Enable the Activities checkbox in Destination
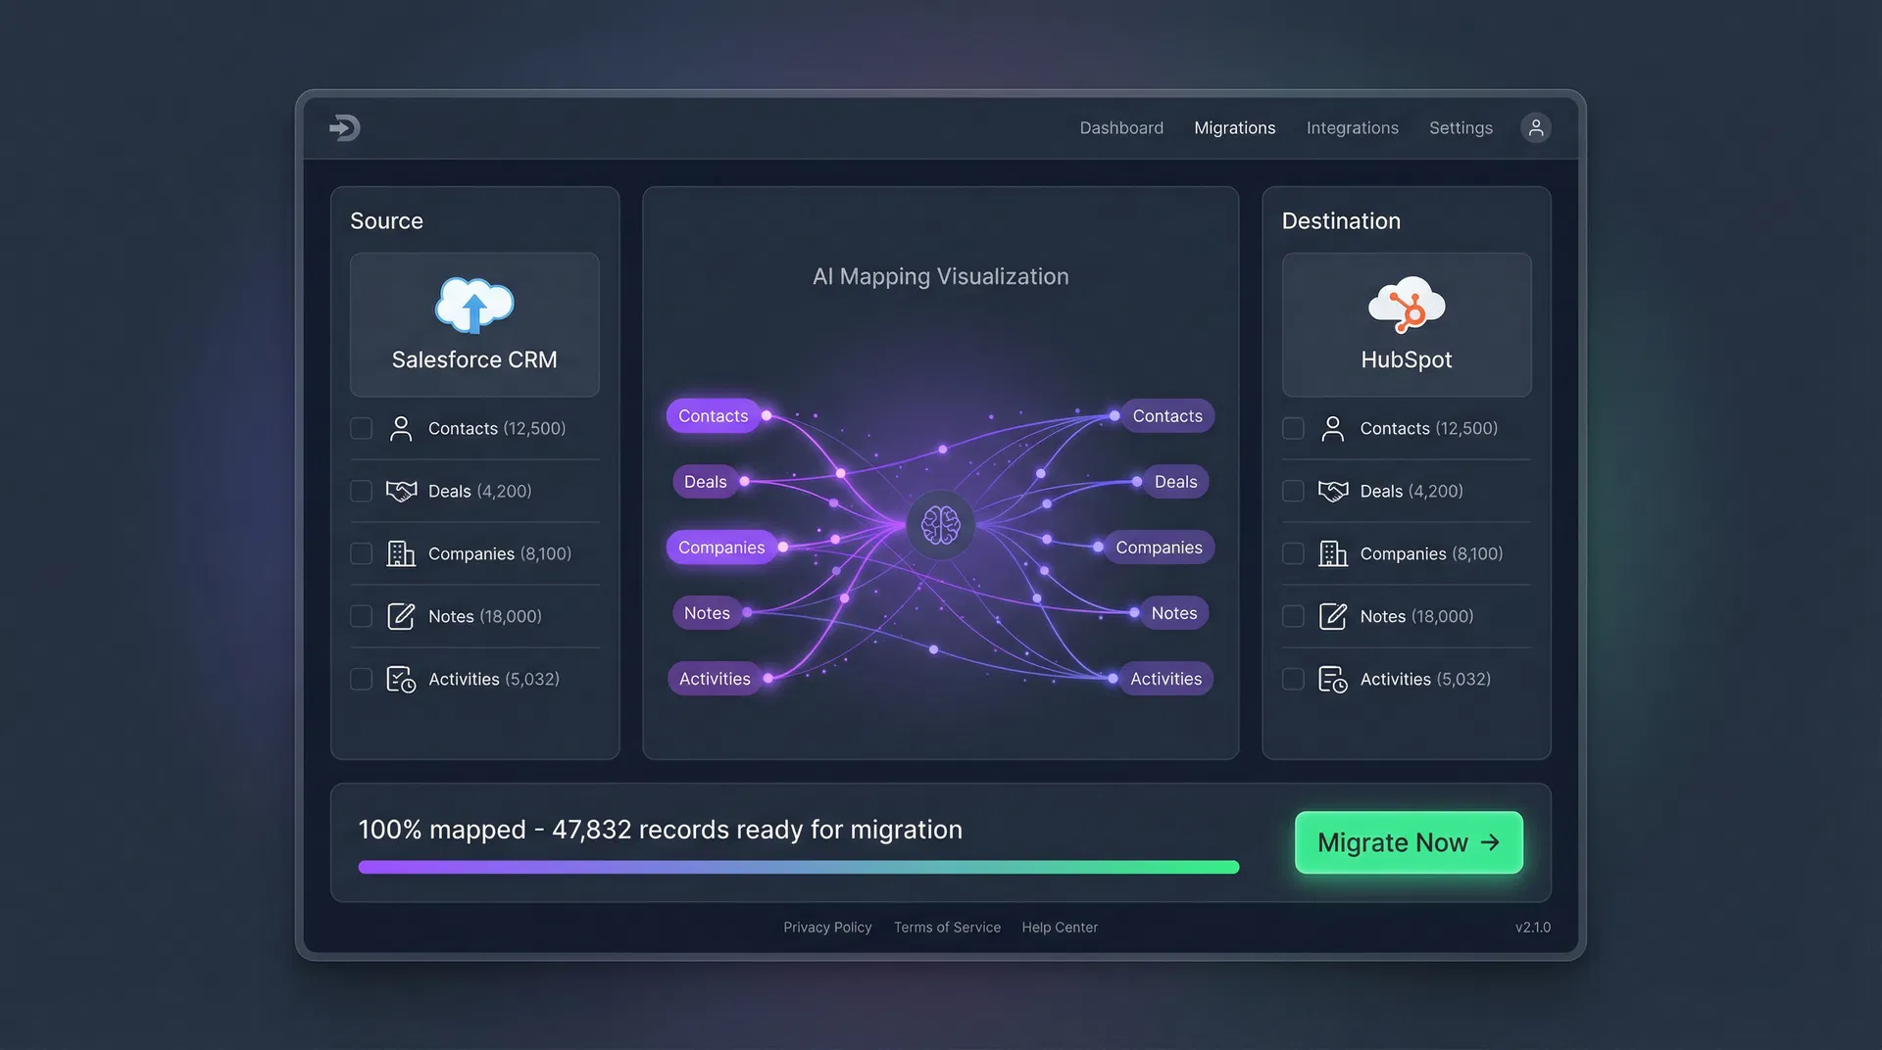Viewport: 1882px width, 1050px height. pyautogui.click(x=1293, y=679)
